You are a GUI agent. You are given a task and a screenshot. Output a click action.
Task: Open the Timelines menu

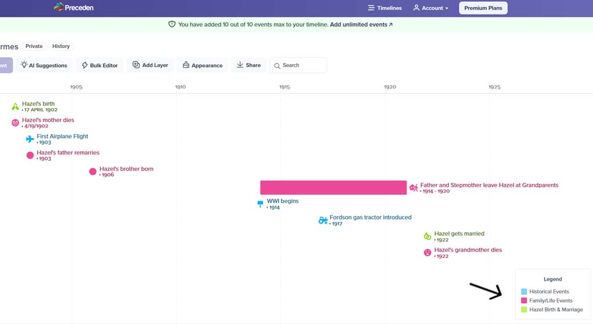click(385, 8)
